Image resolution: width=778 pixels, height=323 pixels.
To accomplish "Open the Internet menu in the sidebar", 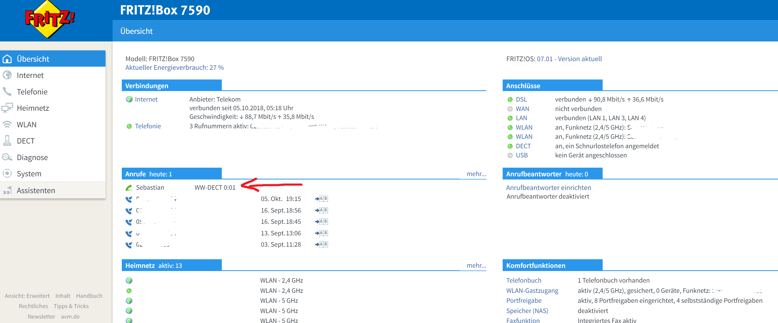I will pos(30,75).
